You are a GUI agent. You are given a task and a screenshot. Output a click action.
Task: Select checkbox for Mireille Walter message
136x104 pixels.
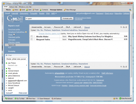[31, 36]
